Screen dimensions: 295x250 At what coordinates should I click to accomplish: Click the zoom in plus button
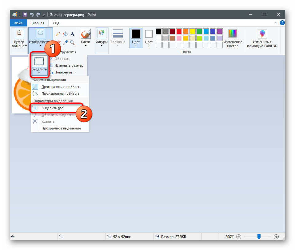(x=276, y=237)
